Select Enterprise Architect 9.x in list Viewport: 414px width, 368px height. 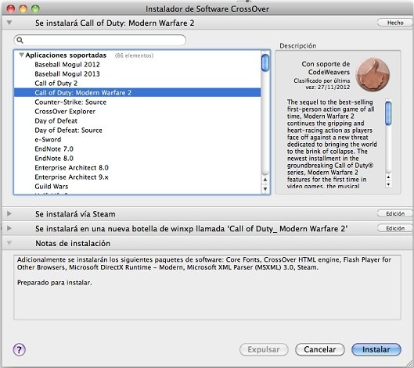(71, 177)
